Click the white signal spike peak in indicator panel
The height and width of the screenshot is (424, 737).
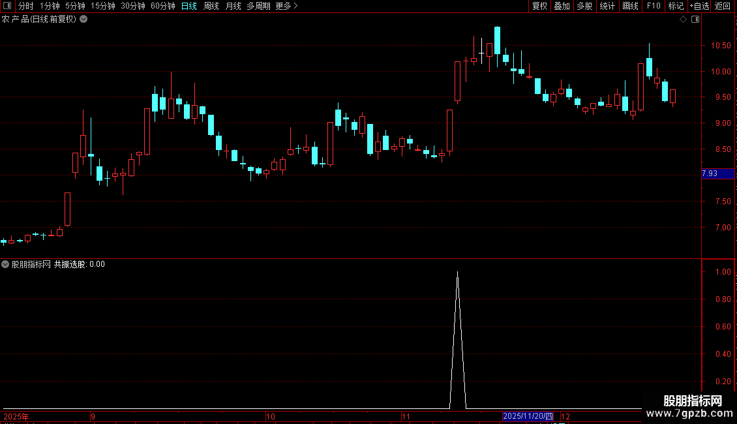(457, 273)
